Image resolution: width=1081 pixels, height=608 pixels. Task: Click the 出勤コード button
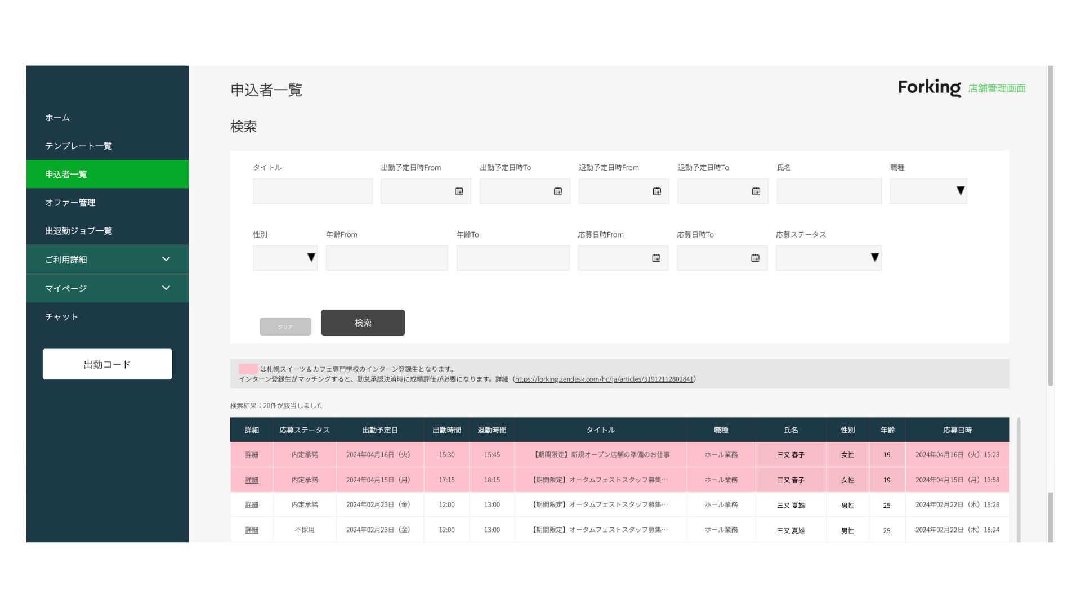pyautogui.click(x=107, y=364)
